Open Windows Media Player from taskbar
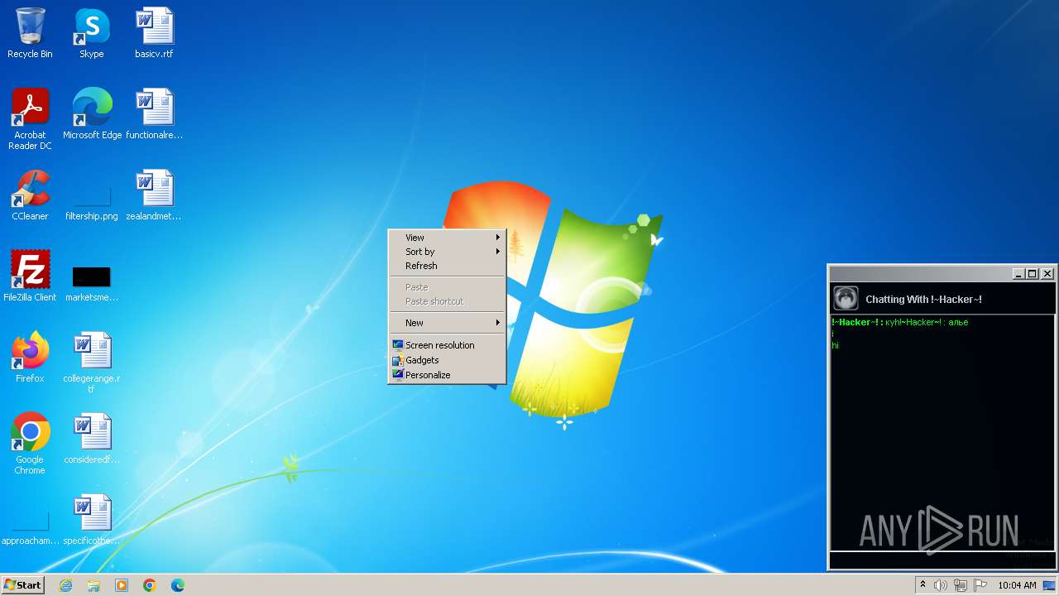 [122, 585]
